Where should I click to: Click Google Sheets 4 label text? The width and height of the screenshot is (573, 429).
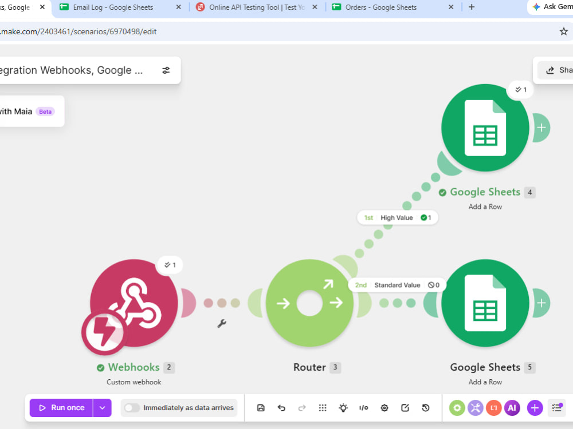485,192
